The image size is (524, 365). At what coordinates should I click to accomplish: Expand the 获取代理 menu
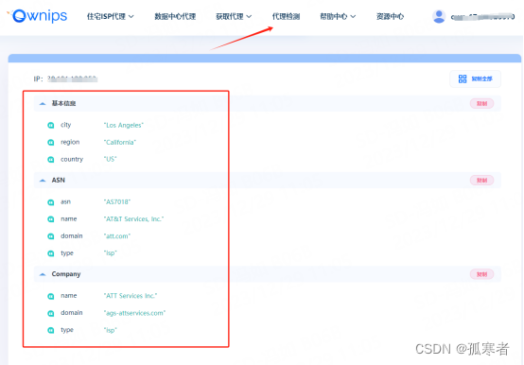click(x=234, y=16)
